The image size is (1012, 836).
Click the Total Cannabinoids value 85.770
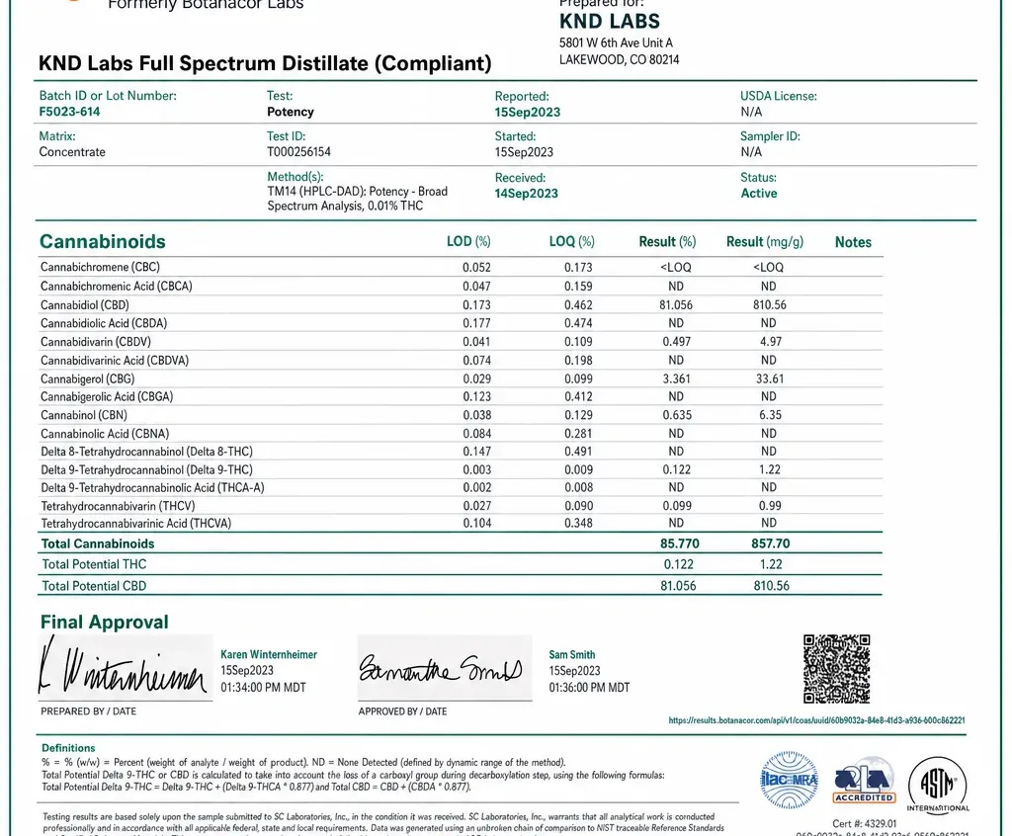(x=680, y=543)
